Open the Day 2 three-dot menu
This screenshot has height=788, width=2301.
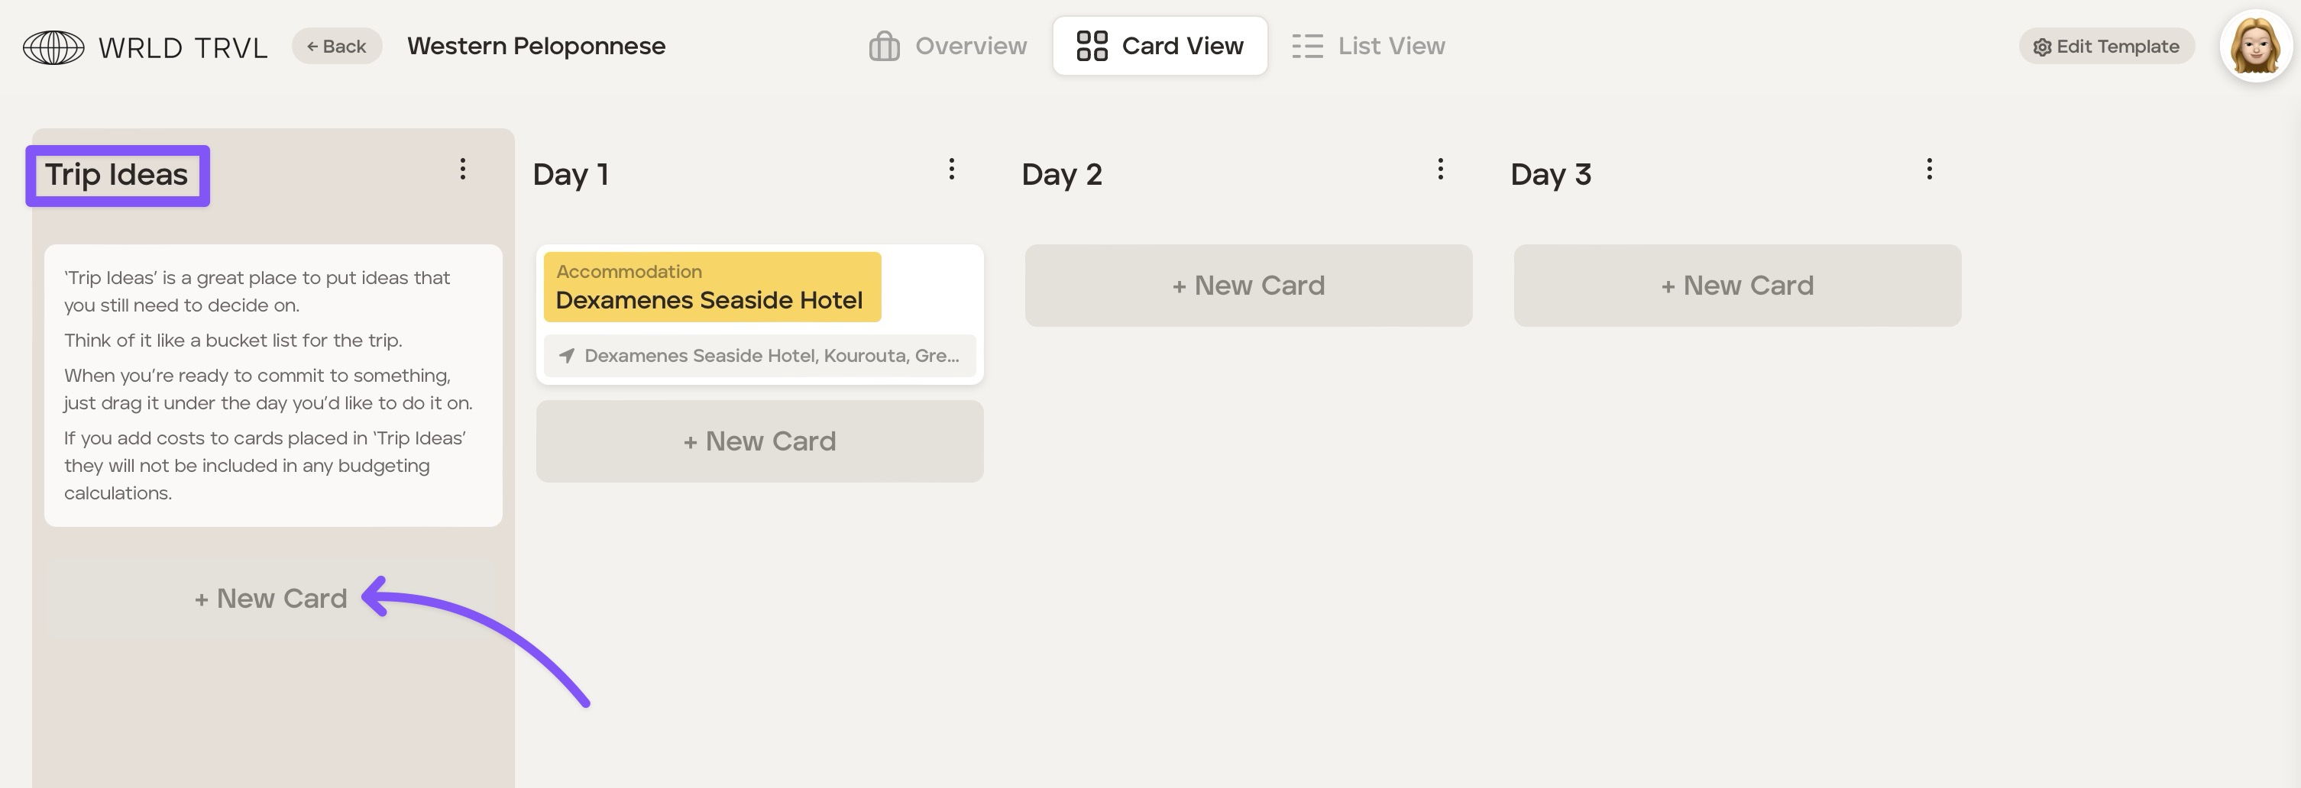tap(1440, 170)
